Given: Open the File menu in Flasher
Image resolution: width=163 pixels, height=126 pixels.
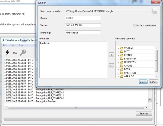Looking at the screenshot, I should click(5, 45).
